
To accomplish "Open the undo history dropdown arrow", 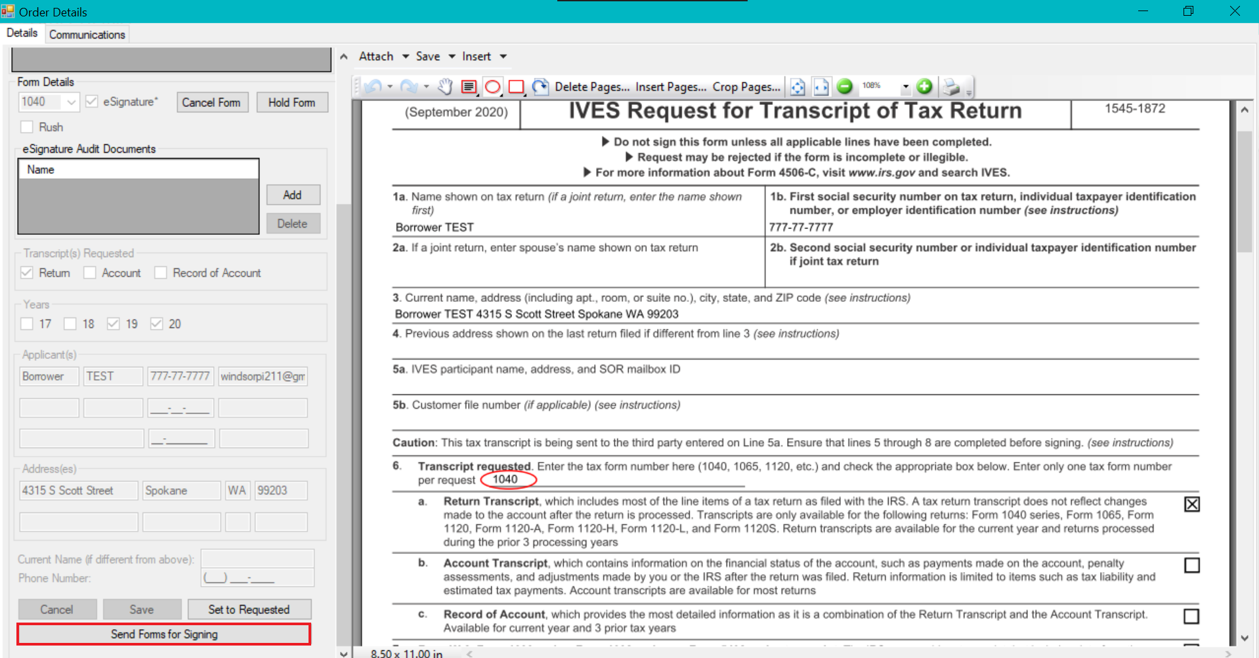I will tap(390, 87).
